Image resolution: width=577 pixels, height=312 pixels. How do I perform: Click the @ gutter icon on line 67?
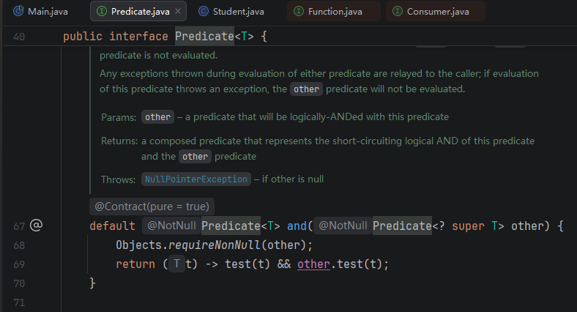pos(36,225)
